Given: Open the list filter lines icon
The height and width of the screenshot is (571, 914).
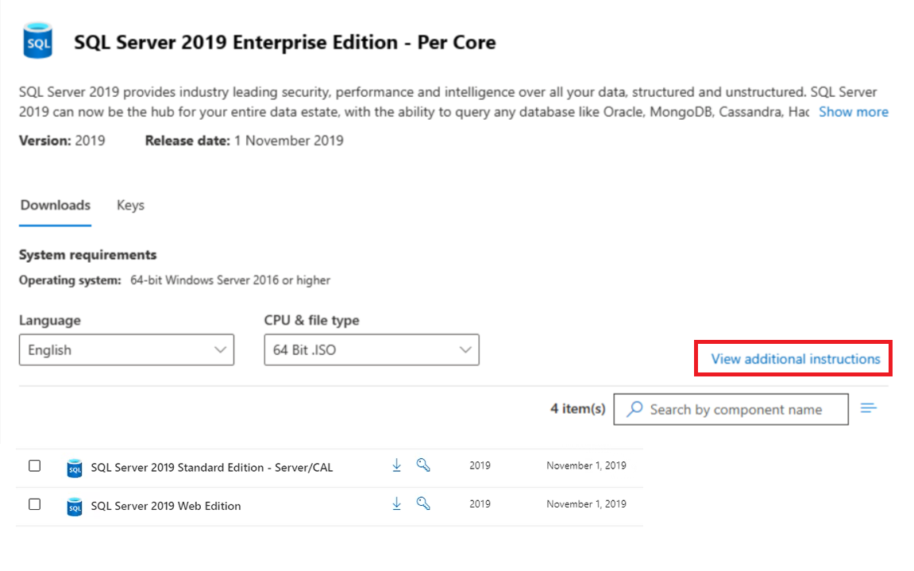Looking at the screenshot, I should click(x=869, y=408).
